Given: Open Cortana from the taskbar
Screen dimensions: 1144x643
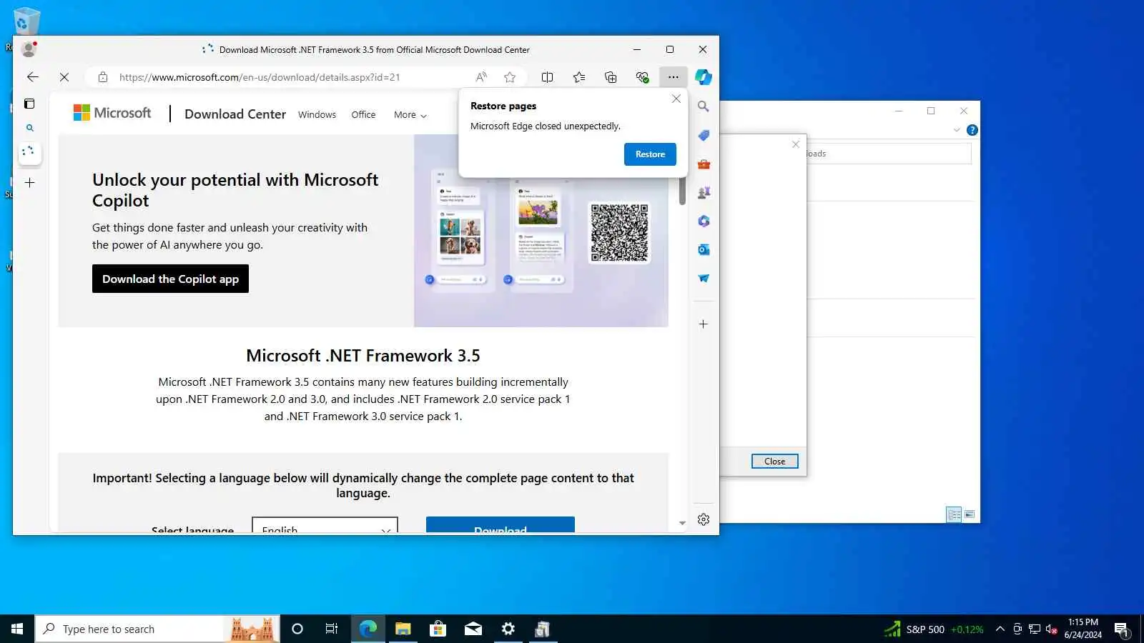Looking at the screenshot, I should (297, 629).
